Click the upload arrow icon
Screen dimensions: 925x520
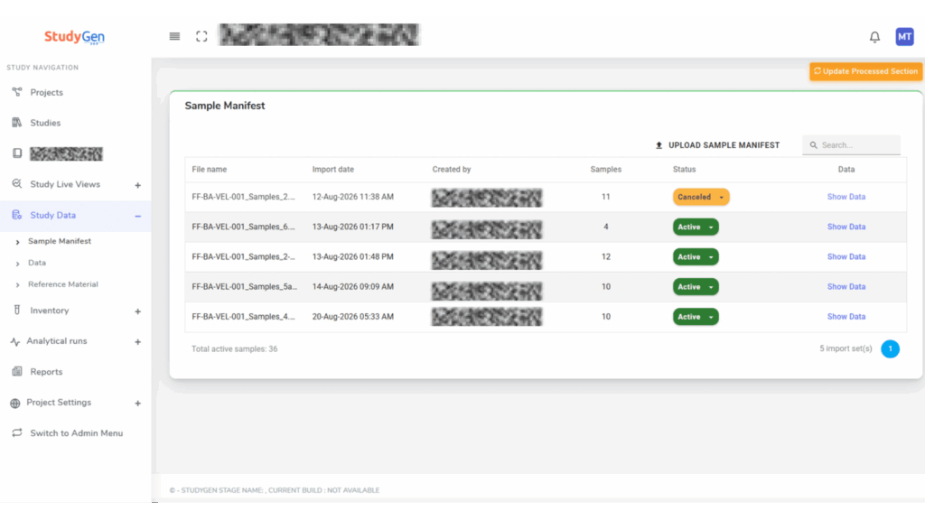click(x=659, y=145)
